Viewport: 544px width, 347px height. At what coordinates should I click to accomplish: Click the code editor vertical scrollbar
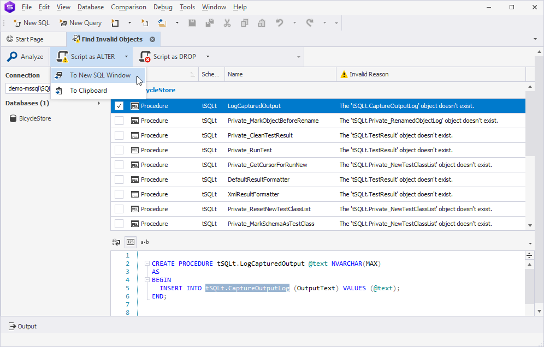[529, 288]
